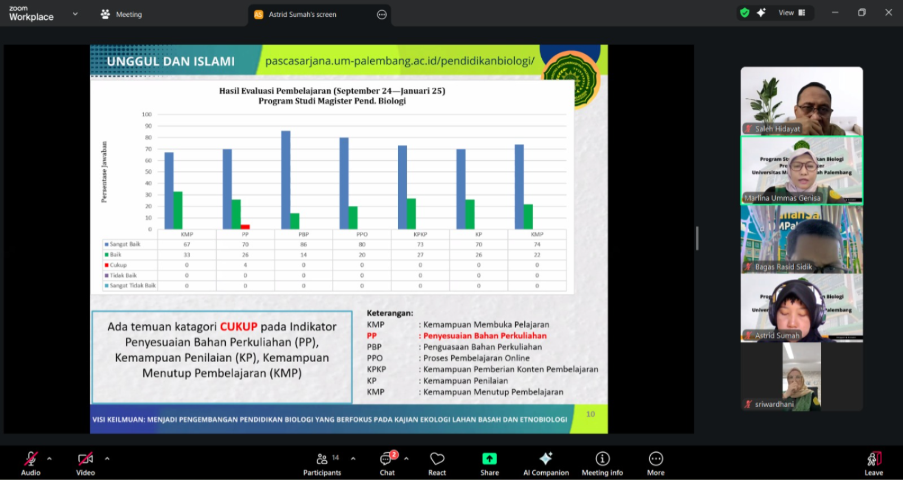Click the View layout button
The height and width of the screenshot is (480, 903).
(791, 13)
